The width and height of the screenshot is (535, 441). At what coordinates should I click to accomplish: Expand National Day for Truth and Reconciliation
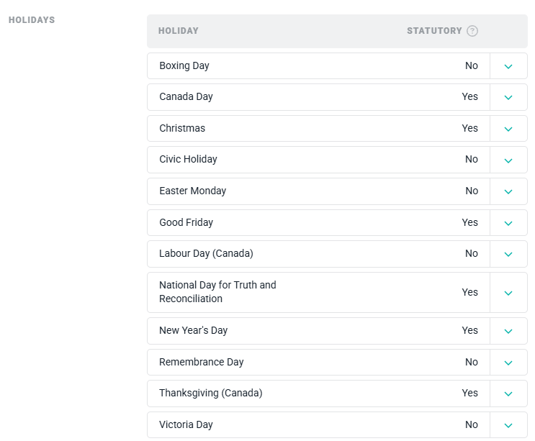click(508, 293)
